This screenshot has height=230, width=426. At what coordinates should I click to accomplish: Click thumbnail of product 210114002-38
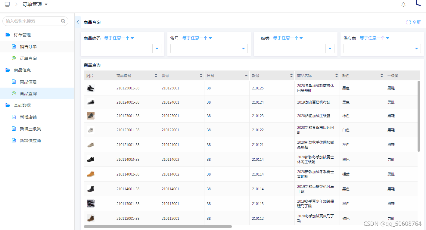click(91, 174)
